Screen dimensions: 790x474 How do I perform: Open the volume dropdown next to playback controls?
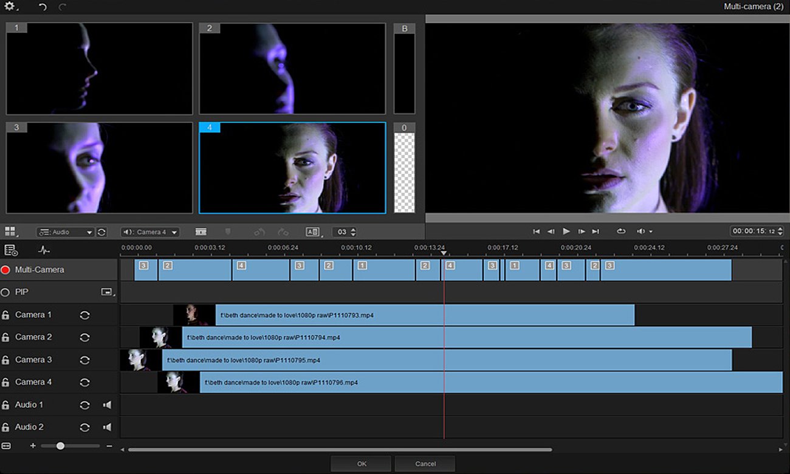tap(644, 231)
